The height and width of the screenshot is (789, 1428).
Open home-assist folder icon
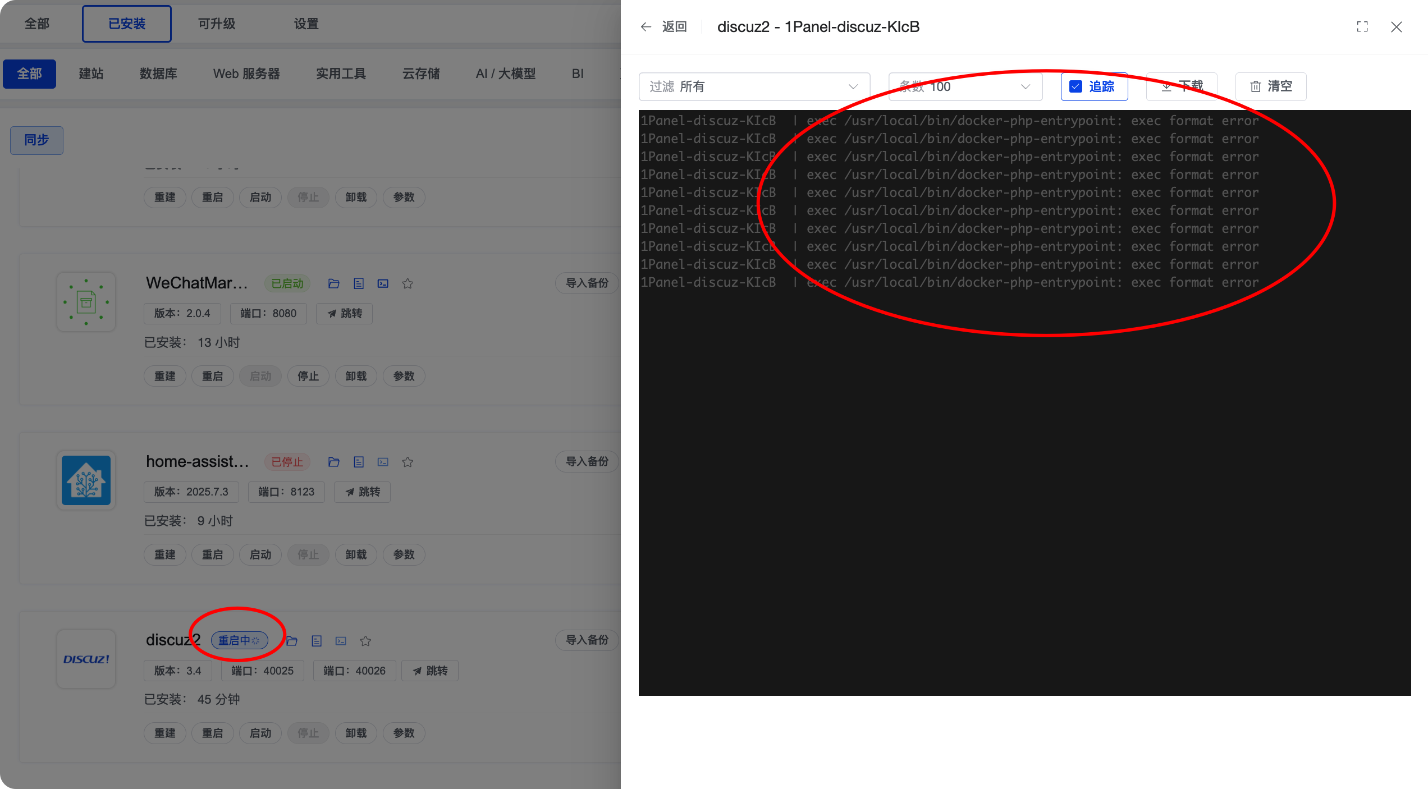tap(334, 462)
